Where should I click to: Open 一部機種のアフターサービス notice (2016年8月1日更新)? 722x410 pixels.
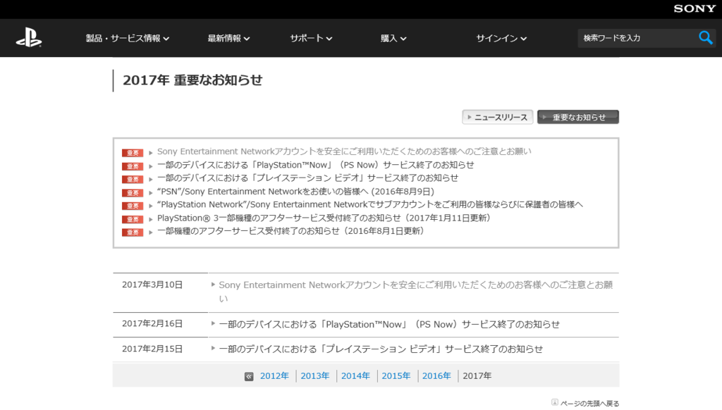290,231
